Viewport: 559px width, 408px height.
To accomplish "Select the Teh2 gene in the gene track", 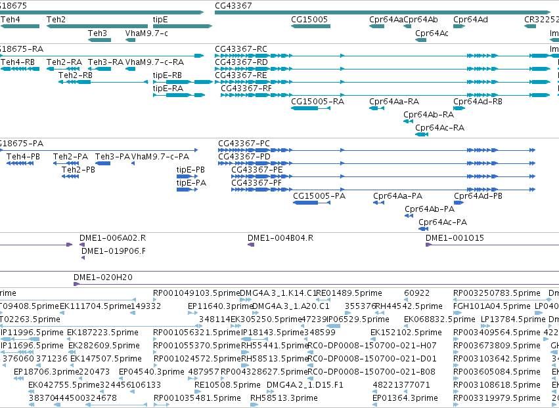I will point(97,26).
